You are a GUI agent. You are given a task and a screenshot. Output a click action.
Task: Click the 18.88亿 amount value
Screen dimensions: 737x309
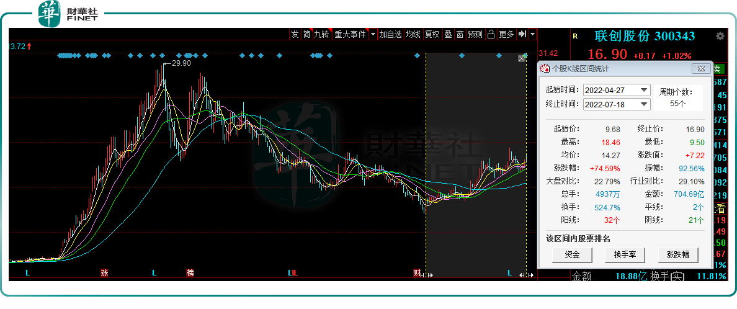632,277
